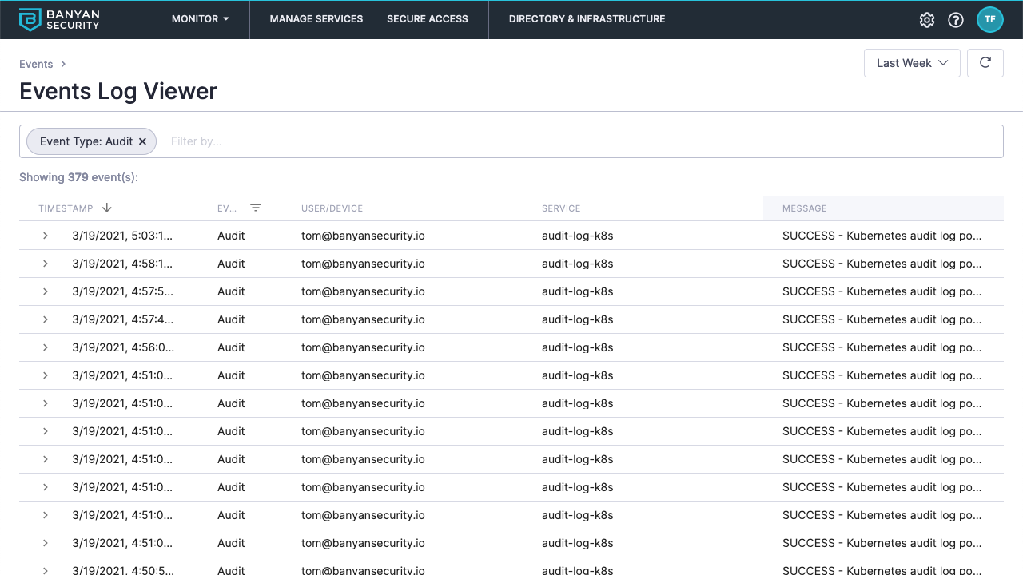This screenshot has height=575, width=1023.
Task: Go to Manage Services
Action: [316, 19]
